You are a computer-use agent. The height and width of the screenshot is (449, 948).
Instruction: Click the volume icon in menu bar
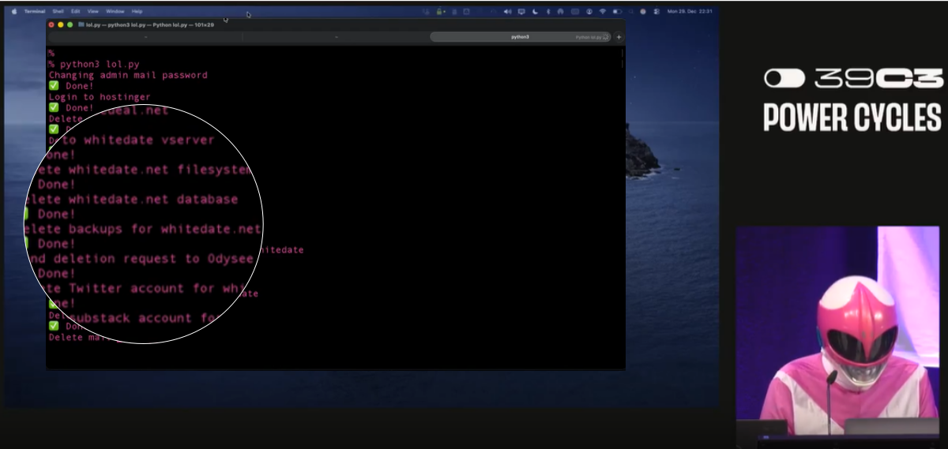[507, 12]
